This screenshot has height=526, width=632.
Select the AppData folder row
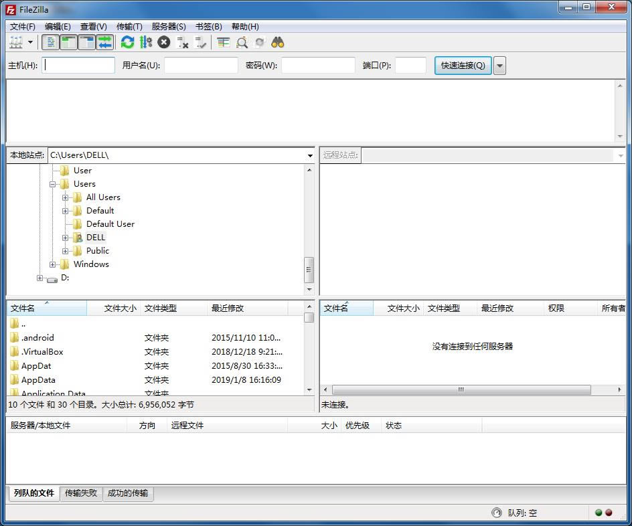(x=155, y=380)
